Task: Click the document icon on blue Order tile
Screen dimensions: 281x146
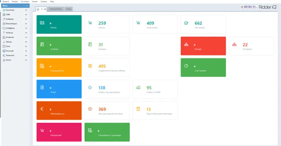Action: (42, 87)
